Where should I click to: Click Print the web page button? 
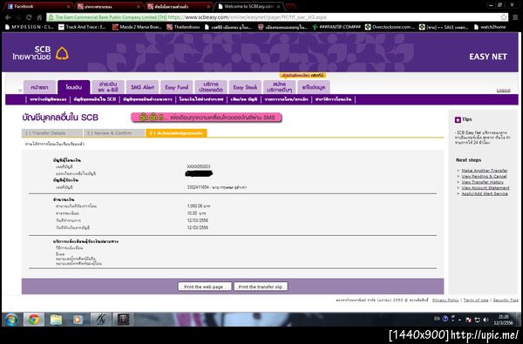(204, 287)
